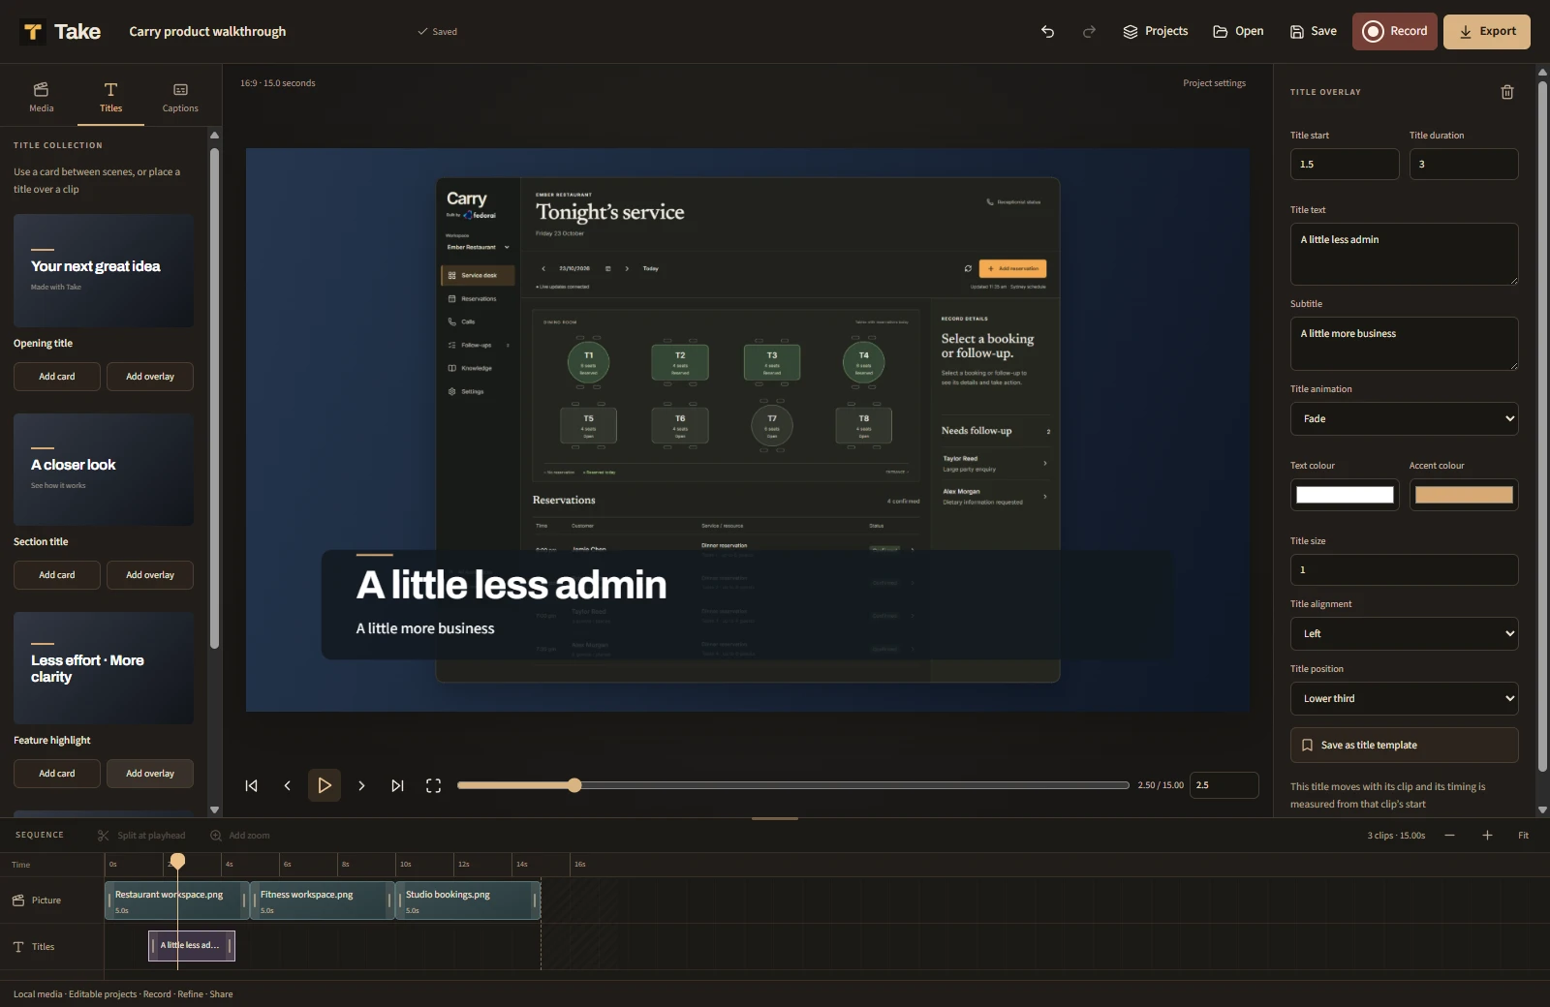Step forward one frame
The height and width of the screenshot is (1007, 1550).
(361, 785)
